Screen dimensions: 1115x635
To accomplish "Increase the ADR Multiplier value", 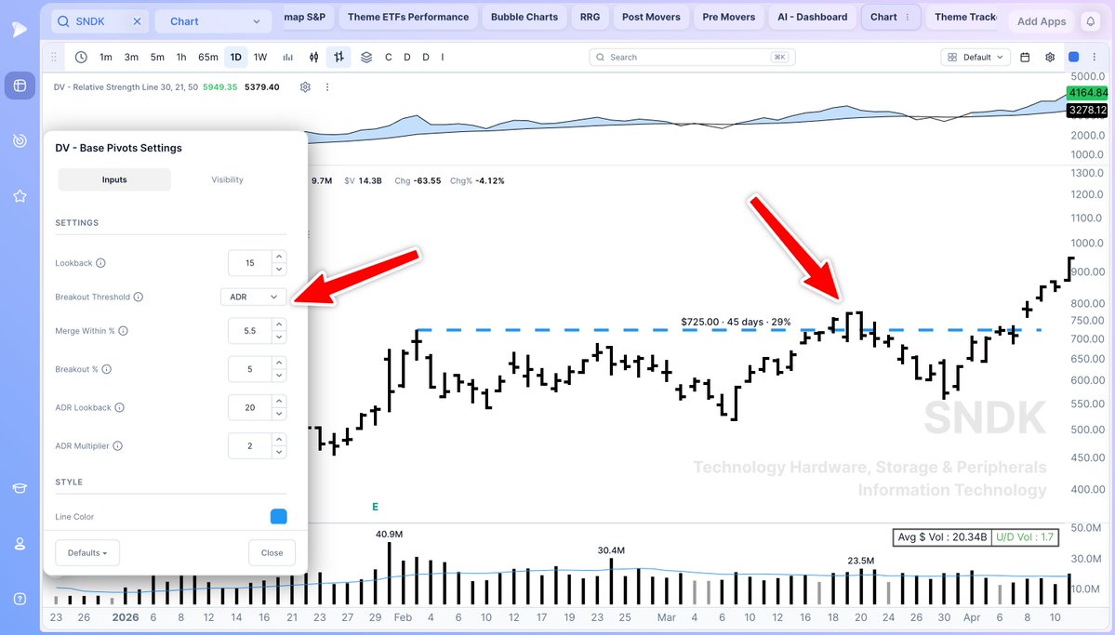I will [x=279, y=440].
